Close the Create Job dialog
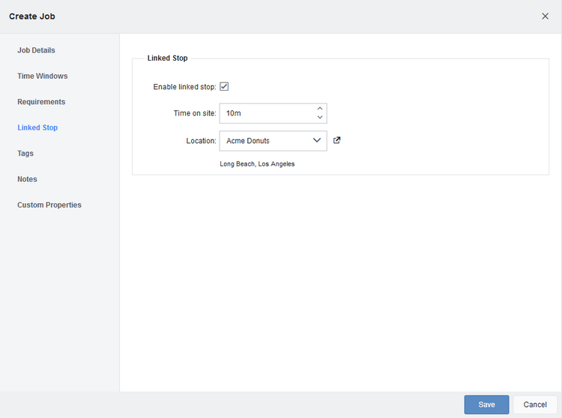562x418 pixels. click(545, 16)
